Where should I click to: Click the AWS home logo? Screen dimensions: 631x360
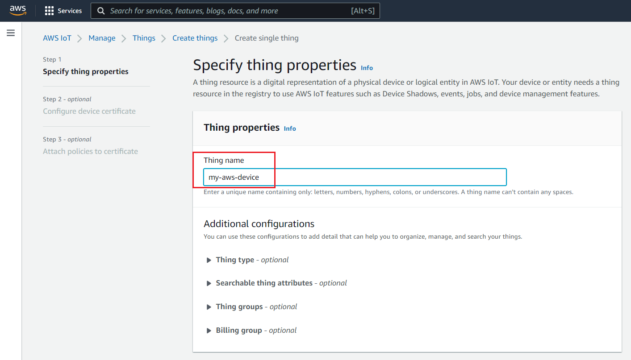[17, 10]
